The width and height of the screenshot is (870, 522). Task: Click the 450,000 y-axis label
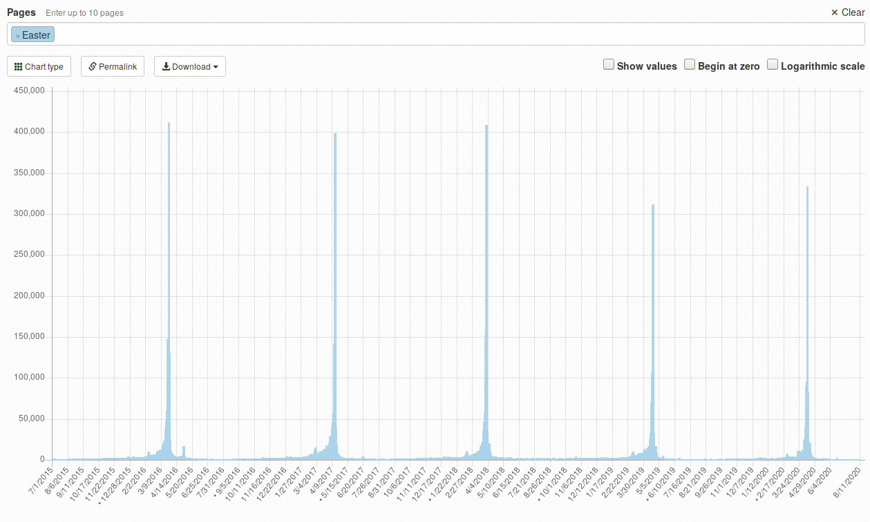click(29, 90)
